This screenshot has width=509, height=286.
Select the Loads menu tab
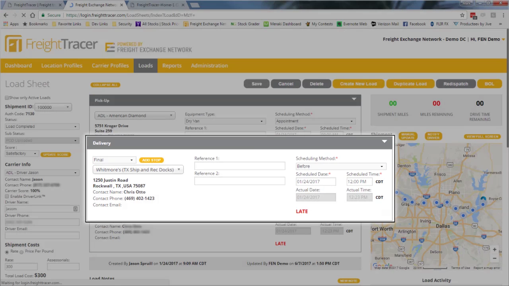(x=146, y=66)
